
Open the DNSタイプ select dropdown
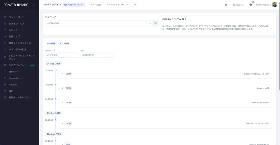coord(62,55)
